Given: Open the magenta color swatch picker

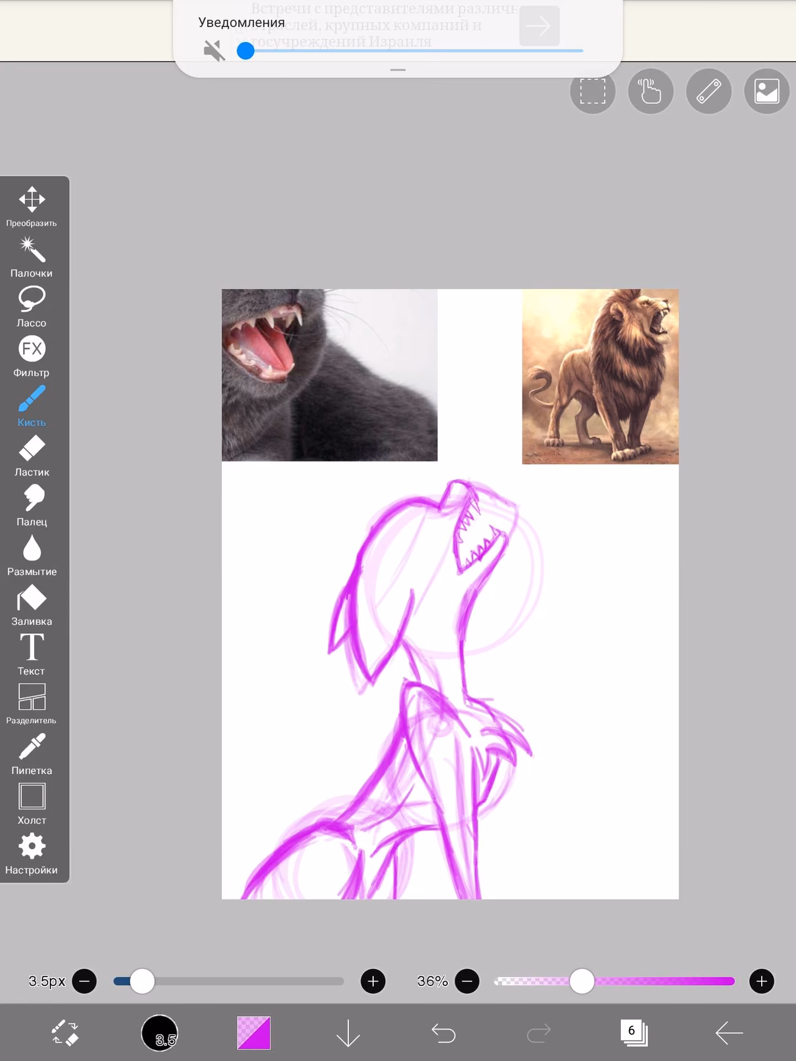Looking at the screenshot, I should coord(254,1032).
